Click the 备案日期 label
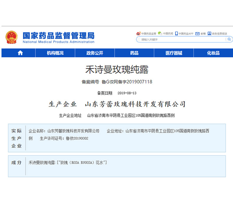Image resolution: width=233 pixels, height=211 pixels. pyautogui.click(x=105, y=93)
